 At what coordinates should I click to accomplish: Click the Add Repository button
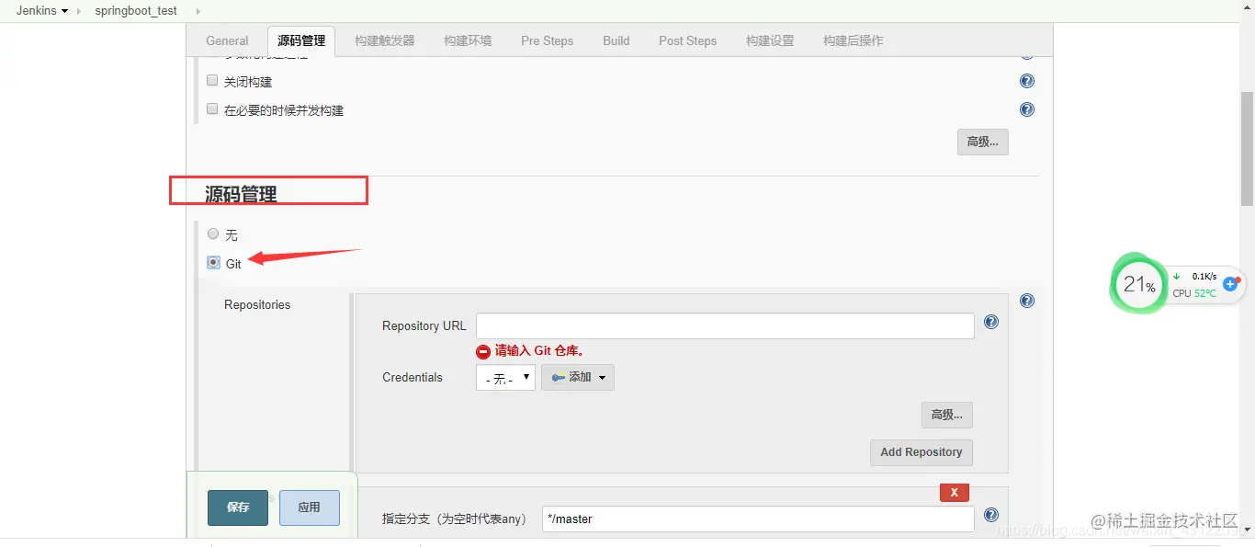tap(921, 452)
